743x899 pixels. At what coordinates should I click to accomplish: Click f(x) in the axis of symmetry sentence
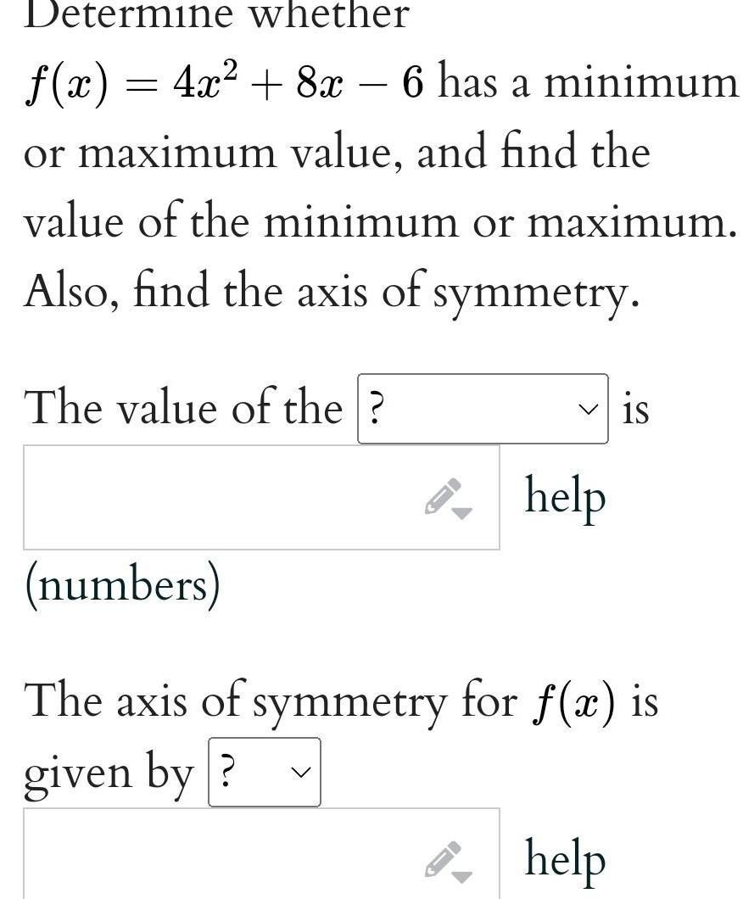(574, 703)
